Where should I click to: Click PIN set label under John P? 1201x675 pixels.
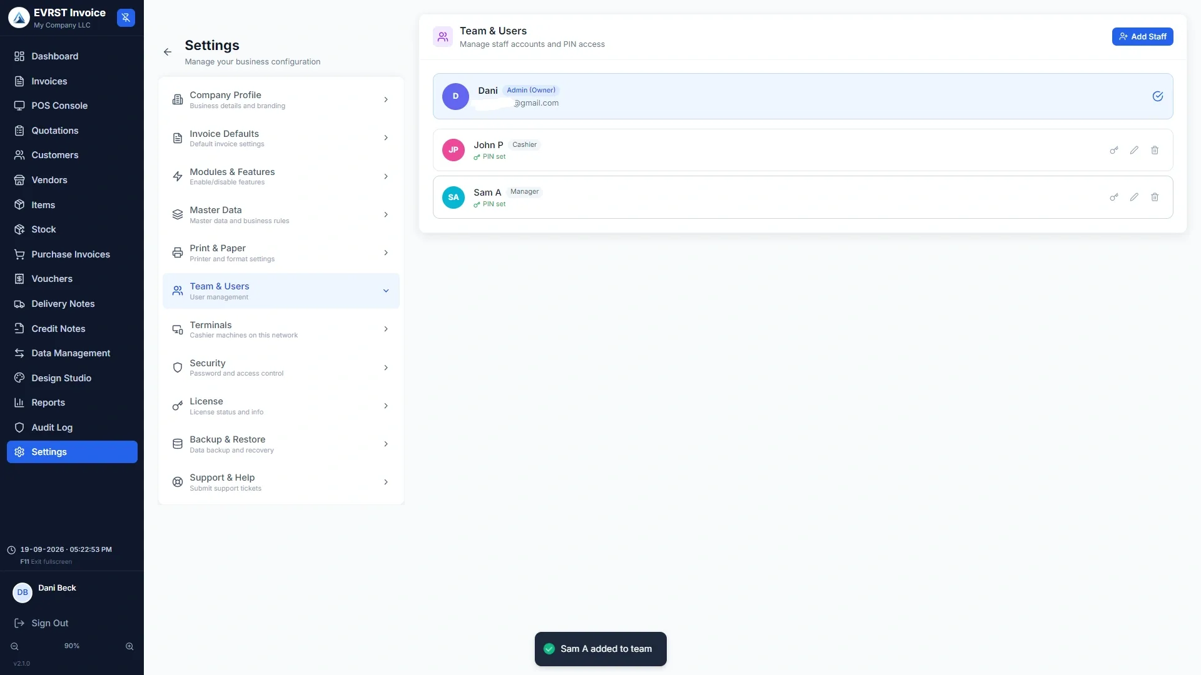point(494,157)
